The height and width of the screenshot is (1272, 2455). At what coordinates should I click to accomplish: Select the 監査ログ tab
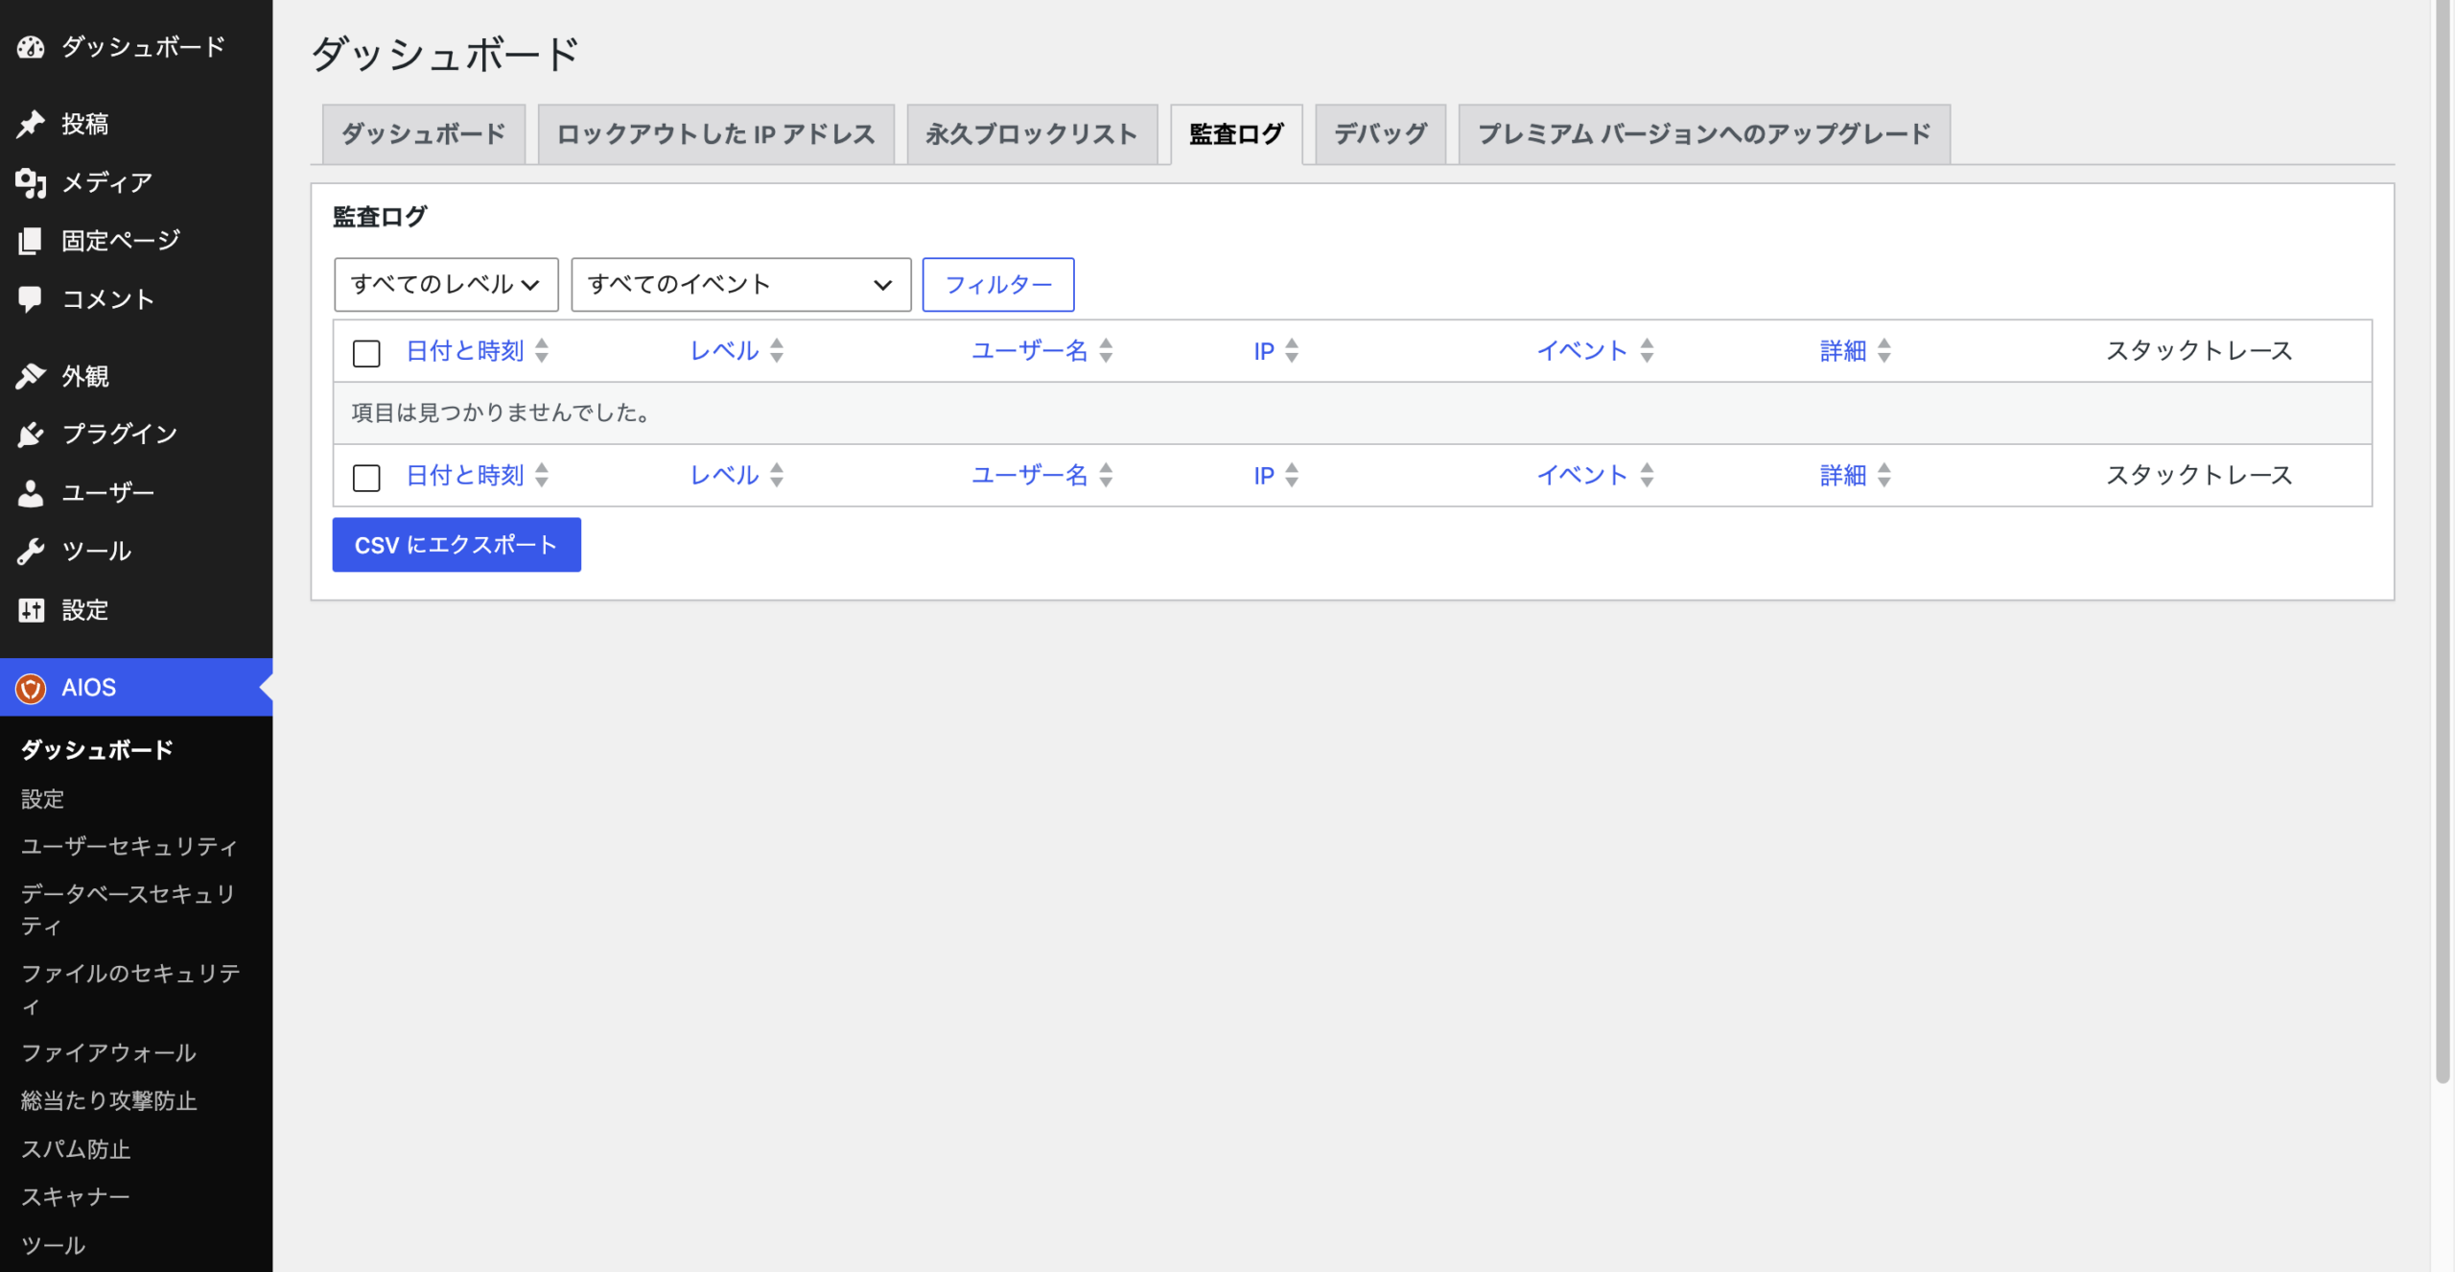pyautogui.click(x=1236, y=134)
